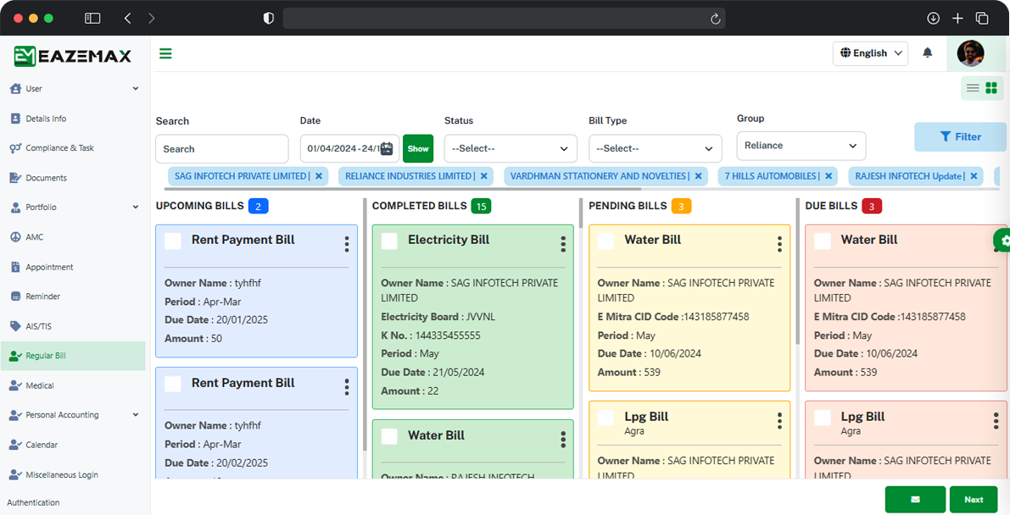Open options on Completed Water Bill card
The width and height of the screenshot is (1010, 515).
(563, 440)
